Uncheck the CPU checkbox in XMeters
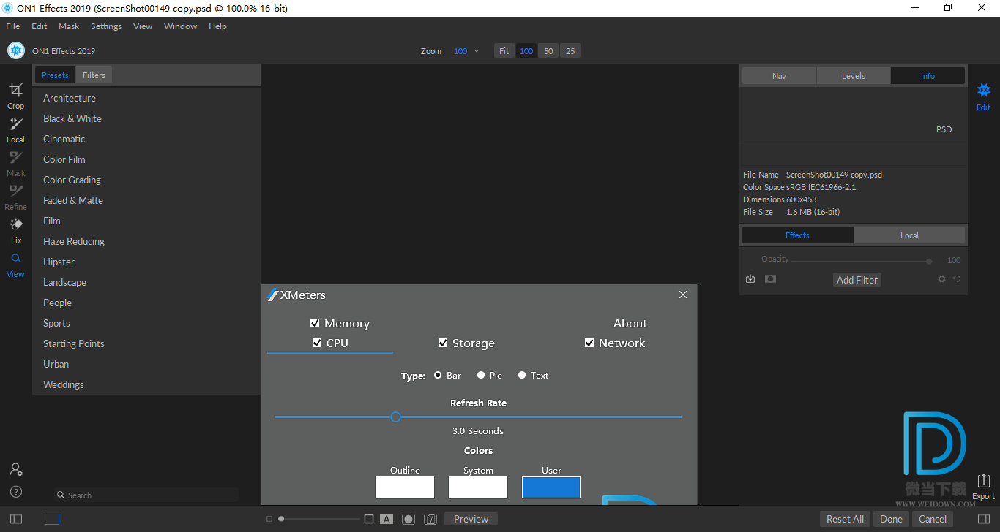Image resolution: width=1000 pixels, height=532 pixels. 317,343
